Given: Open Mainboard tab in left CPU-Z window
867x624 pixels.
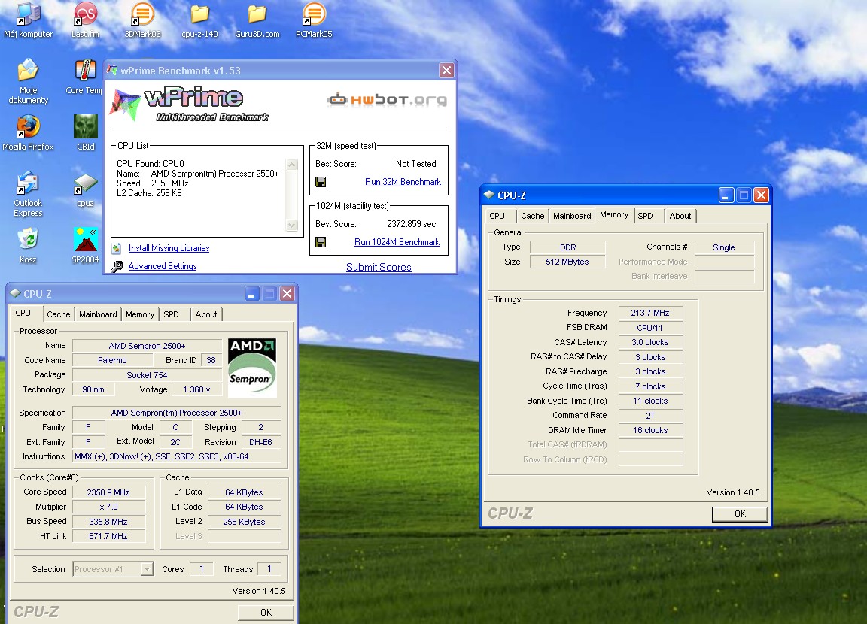Looking at the screenshot, I should [98, 314].
